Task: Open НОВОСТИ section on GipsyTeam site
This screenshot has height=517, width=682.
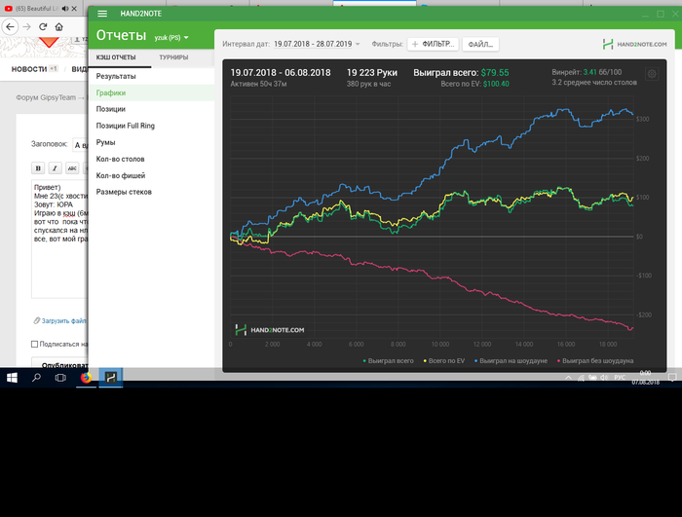Action: coord(28,69)
